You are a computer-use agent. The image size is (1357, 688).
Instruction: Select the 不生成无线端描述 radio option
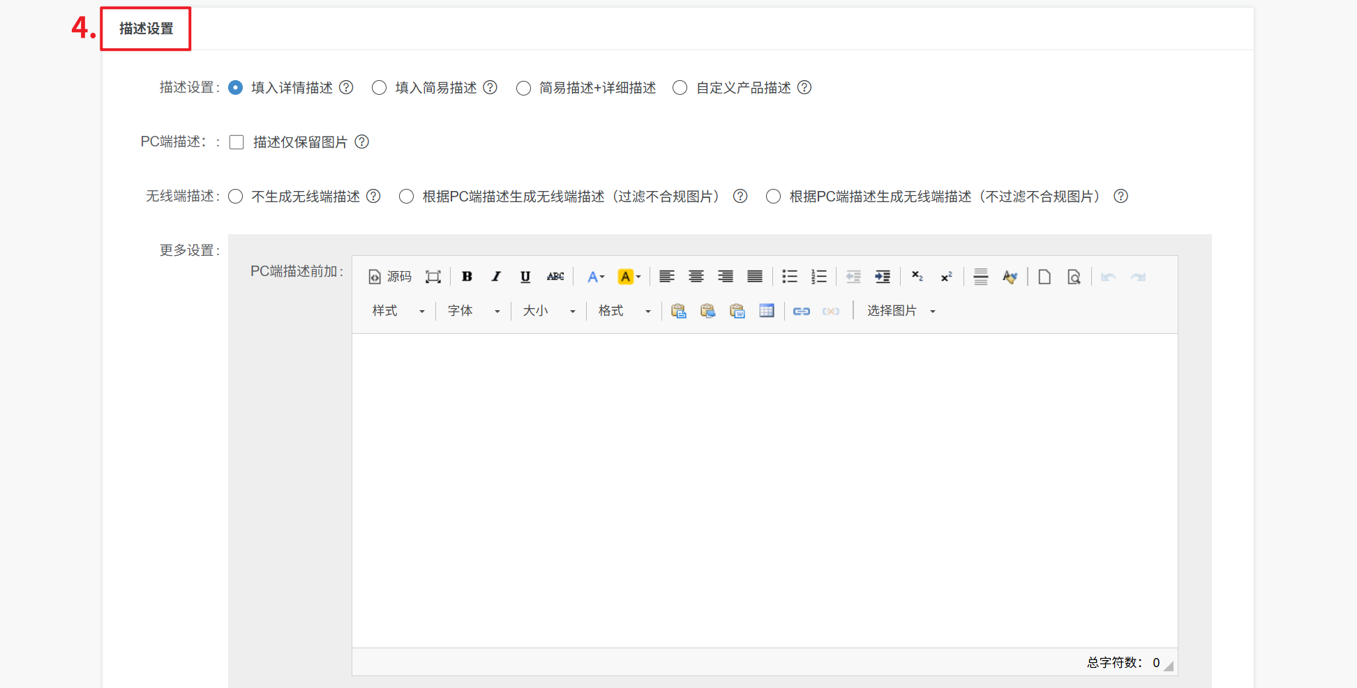click(236, 197)
